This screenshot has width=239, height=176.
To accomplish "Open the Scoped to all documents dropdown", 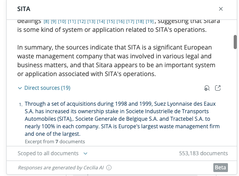I will tap(52, 153).
